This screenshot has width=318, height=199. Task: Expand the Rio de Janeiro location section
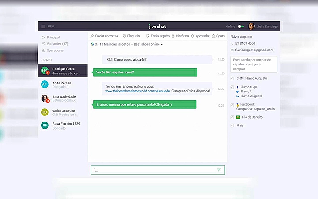pyautogui.click(x=232, y=117)
